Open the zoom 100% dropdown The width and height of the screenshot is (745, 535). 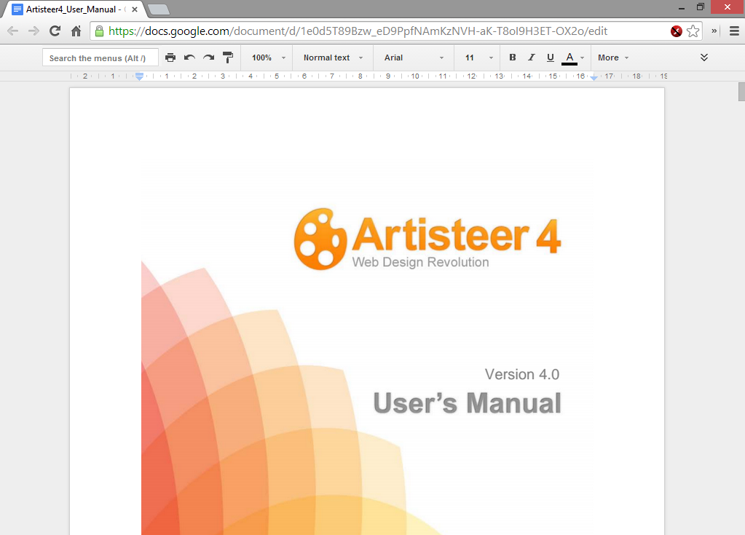point(269,58)
